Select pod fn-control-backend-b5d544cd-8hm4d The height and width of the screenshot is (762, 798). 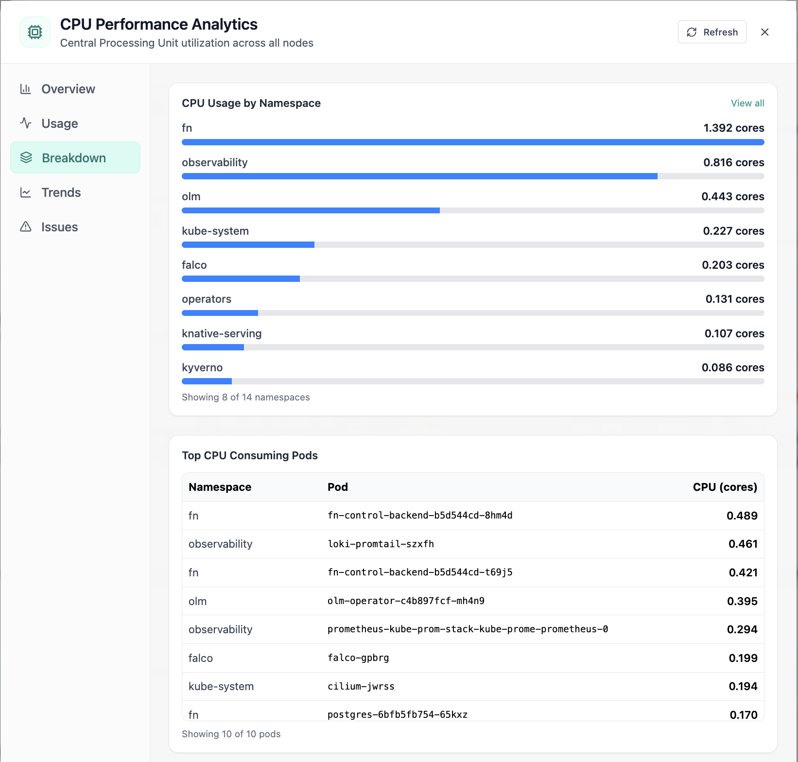coord(420,515)
